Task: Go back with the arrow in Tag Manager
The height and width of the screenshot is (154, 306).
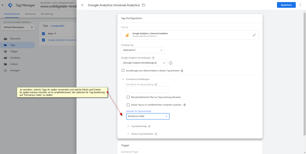Action: click(2, 5)
